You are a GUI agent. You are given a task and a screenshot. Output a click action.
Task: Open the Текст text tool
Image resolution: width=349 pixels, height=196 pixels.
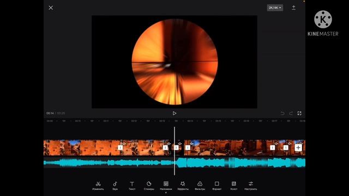[x=132, y=186]
